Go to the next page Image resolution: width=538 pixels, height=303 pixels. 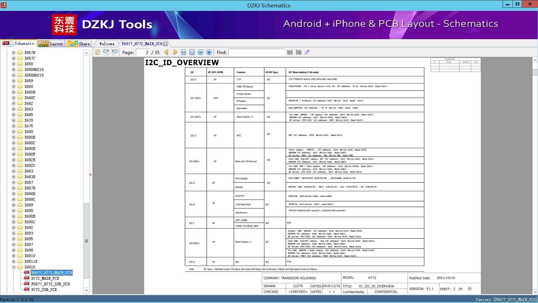[x=175, y=52]
